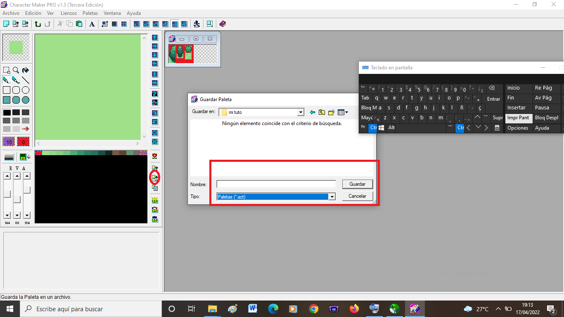The height and width of the screenshot is (317, 564).
Task: Open the Lienzos menu
Action: pos(69,13)
